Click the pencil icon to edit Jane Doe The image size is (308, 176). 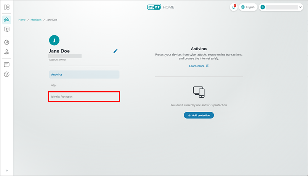click(x=115, y=51)
